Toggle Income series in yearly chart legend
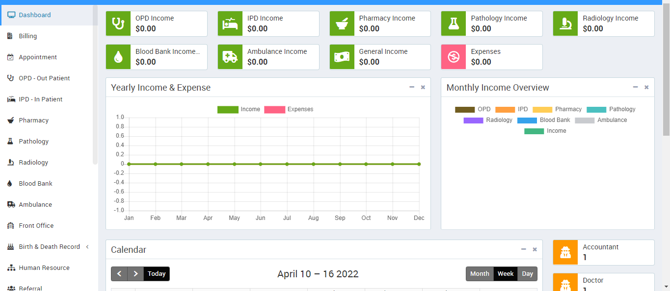Viewport: 670px width, 291px height. pos(239,109)
